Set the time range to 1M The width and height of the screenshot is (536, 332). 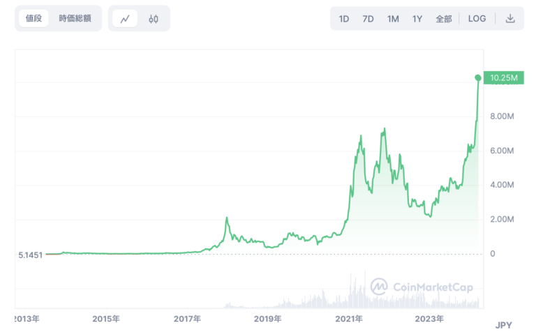pyautogui.click(x=393, y=19)
